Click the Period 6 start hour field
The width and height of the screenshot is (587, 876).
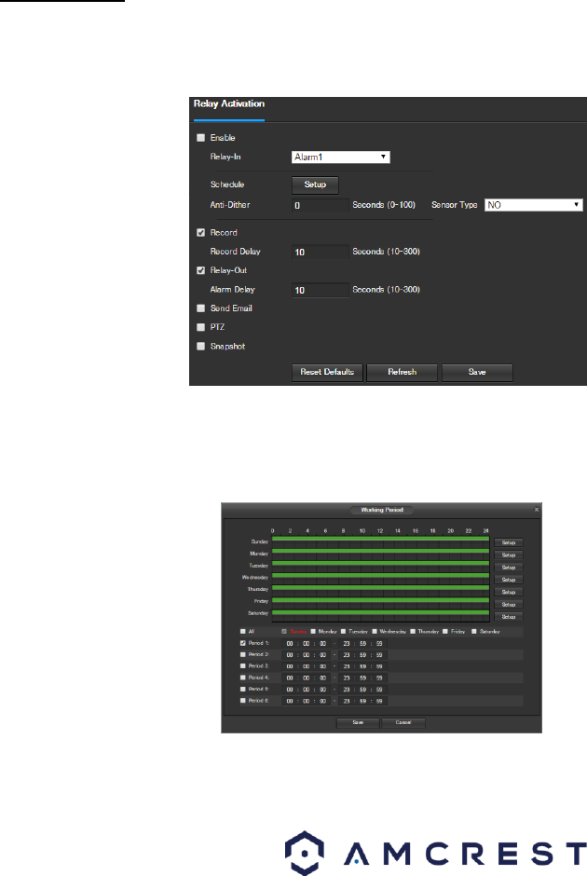290,701
